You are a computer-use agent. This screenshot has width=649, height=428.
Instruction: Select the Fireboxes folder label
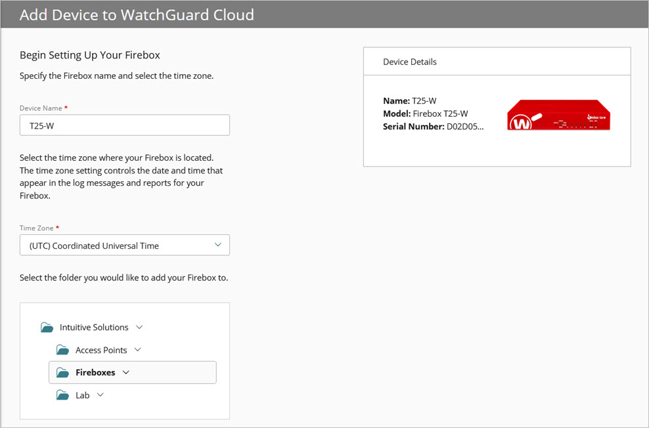pos(95,373)
